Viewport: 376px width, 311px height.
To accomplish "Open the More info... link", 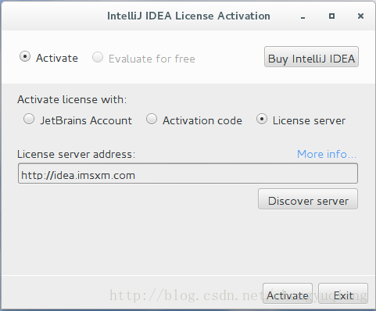I will click(327, 154).
